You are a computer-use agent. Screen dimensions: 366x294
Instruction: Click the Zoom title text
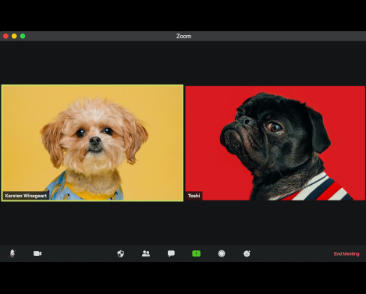[183, 36]
